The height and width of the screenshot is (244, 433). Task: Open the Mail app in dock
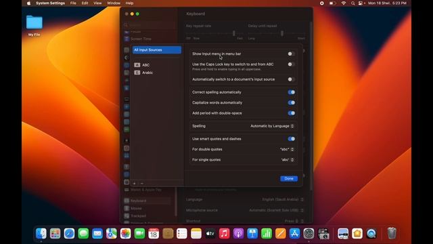click(x=97, y=233)
